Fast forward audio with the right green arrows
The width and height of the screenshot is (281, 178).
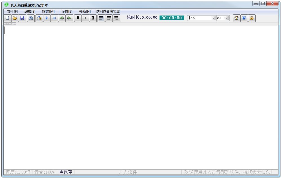click(69, 18)
